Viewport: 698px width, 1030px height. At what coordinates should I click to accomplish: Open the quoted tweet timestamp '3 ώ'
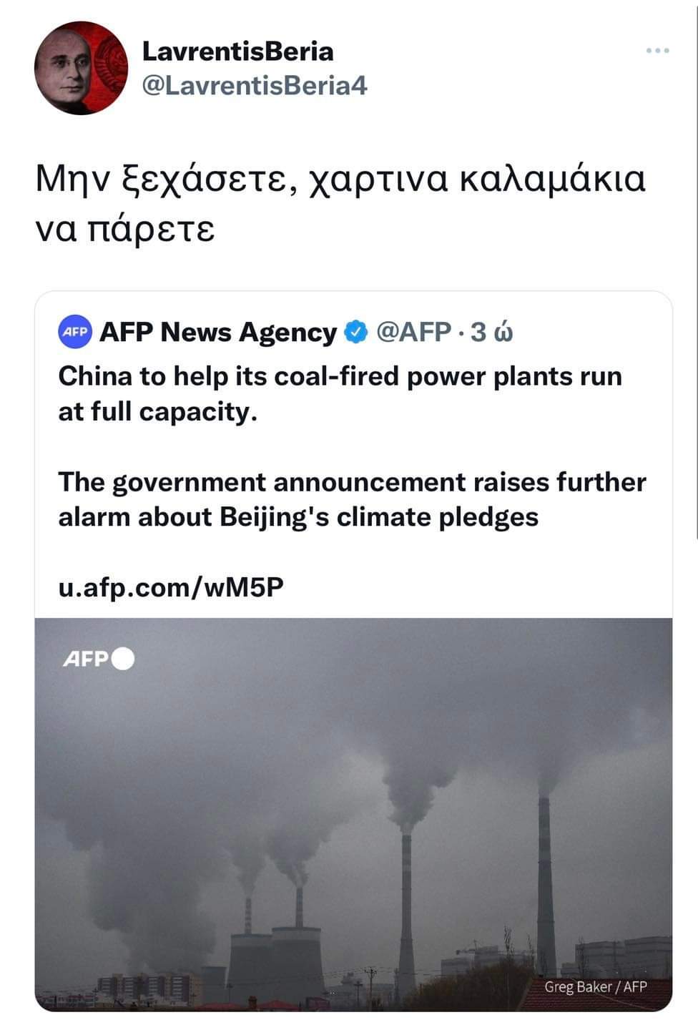click(x=493, y=332)
